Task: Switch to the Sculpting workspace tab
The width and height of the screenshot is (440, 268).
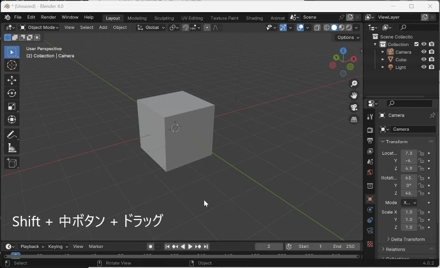Action: click(164, 18)
